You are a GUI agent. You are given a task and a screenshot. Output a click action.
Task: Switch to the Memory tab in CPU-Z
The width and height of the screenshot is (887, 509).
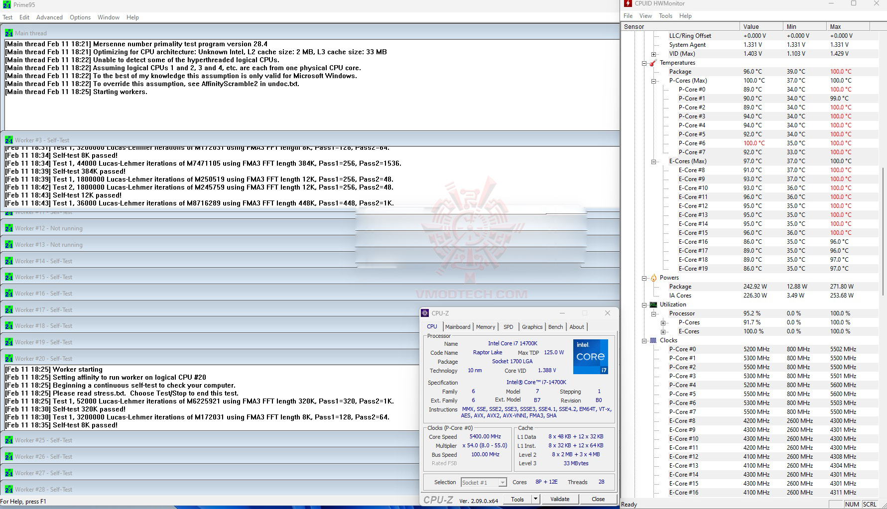coord(486,327)
